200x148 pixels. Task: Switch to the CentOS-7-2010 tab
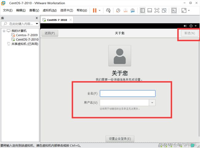click(x=57, y=20)
